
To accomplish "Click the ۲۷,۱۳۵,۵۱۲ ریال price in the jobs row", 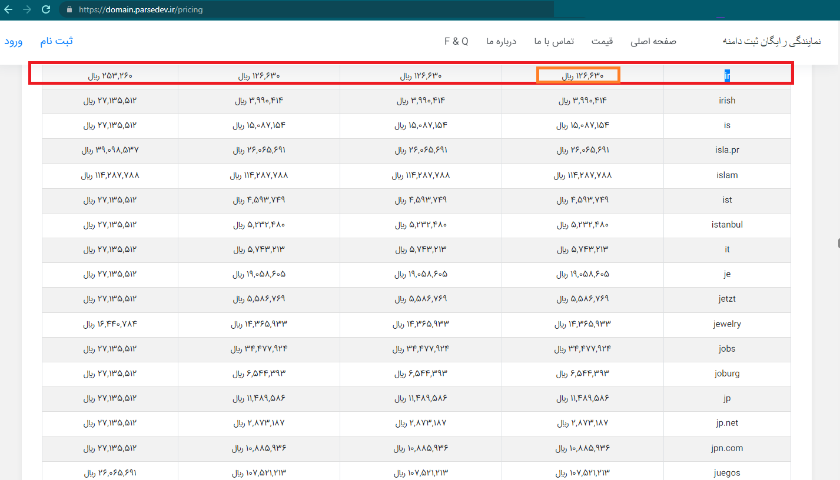I will [x=110, y=349].
